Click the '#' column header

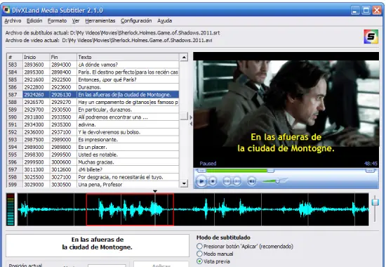(15, 57)
